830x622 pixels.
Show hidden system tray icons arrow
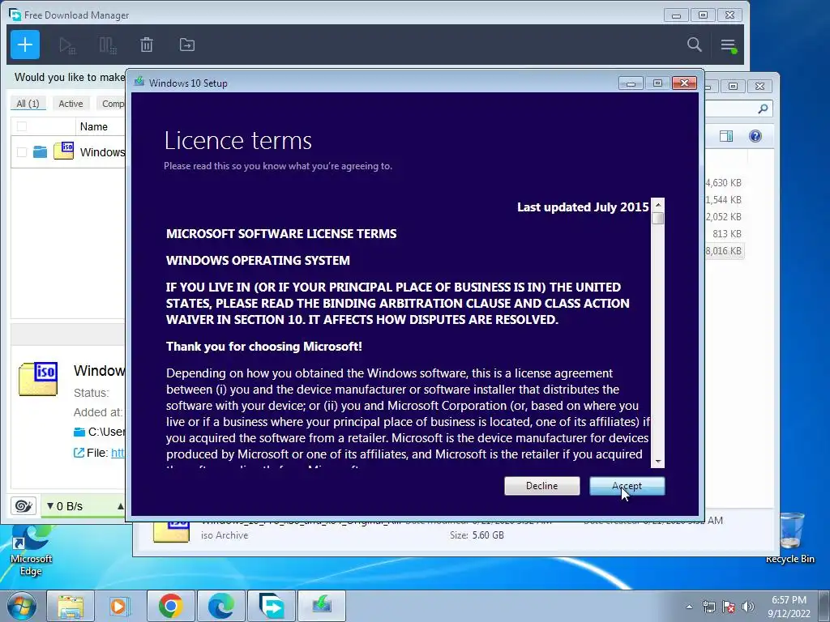pos(689,607)
